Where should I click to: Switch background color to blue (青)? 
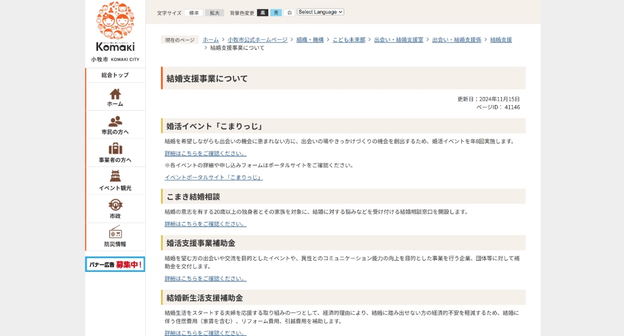coord(276,12)
